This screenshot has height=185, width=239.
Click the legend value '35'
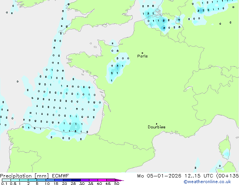click(90, 183)
